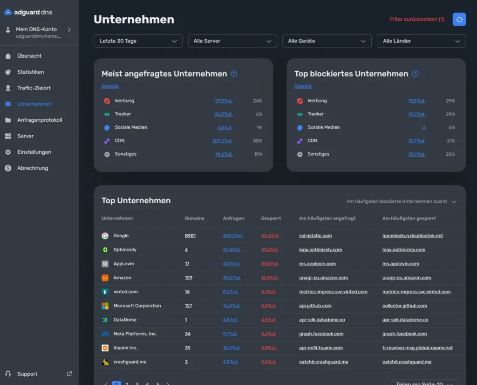Screen dimensions: 477x385
Task: Open the Alle Server dropdown
Action: click(232, 41)
